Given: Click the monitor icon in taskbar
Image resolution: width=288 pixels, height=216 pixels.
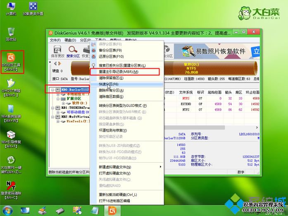Looking at the screenshot, I should pos(25,211).
